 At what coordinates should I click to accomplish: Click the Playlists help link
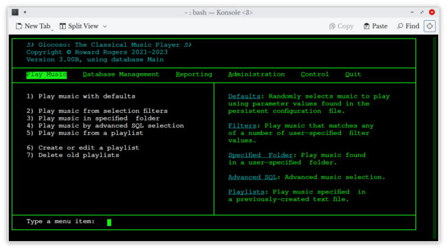[x=246, y=192]
